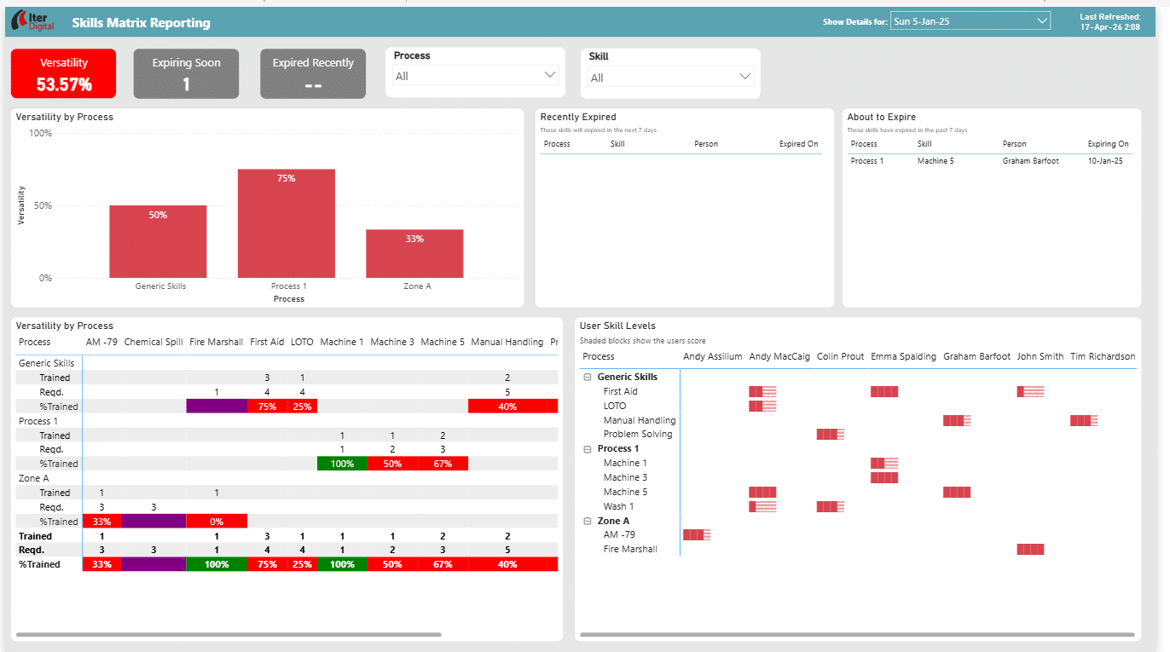Screen dimensions: 1170x652
Task: Select the Process 1 75% bar
Action: pyautogui.click(x=286, y=223)
